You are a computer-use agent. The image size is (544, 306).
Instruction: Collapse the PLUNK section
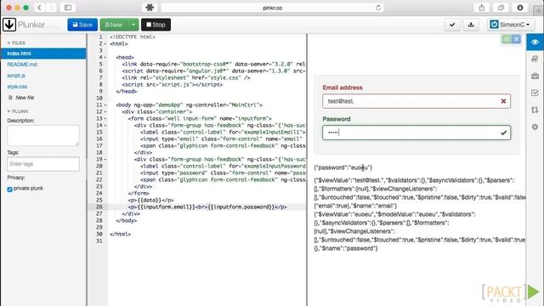pos(18,111)
